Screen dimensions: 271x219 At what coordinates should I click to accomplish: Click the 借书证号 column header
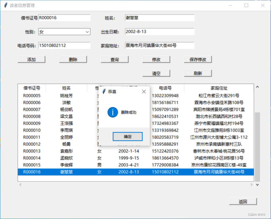click(x=32, y=88)
